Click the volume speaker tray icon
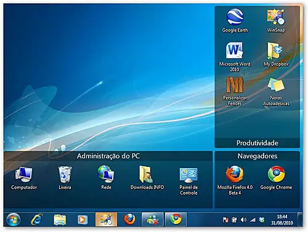 pyautogui.click(x=243, y=220)
